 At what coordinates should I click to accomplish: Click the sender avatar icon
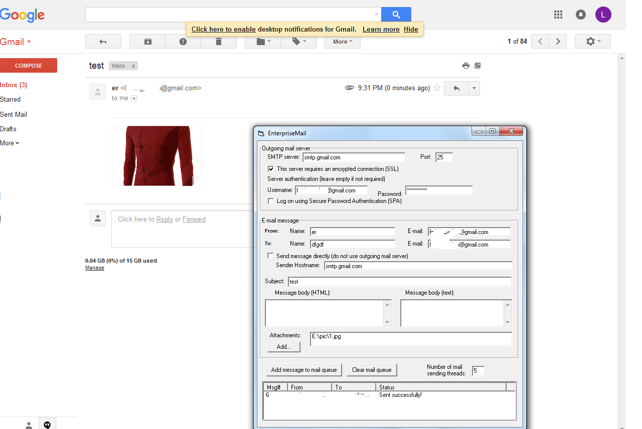pyautogui.click(x=97, y=92)
